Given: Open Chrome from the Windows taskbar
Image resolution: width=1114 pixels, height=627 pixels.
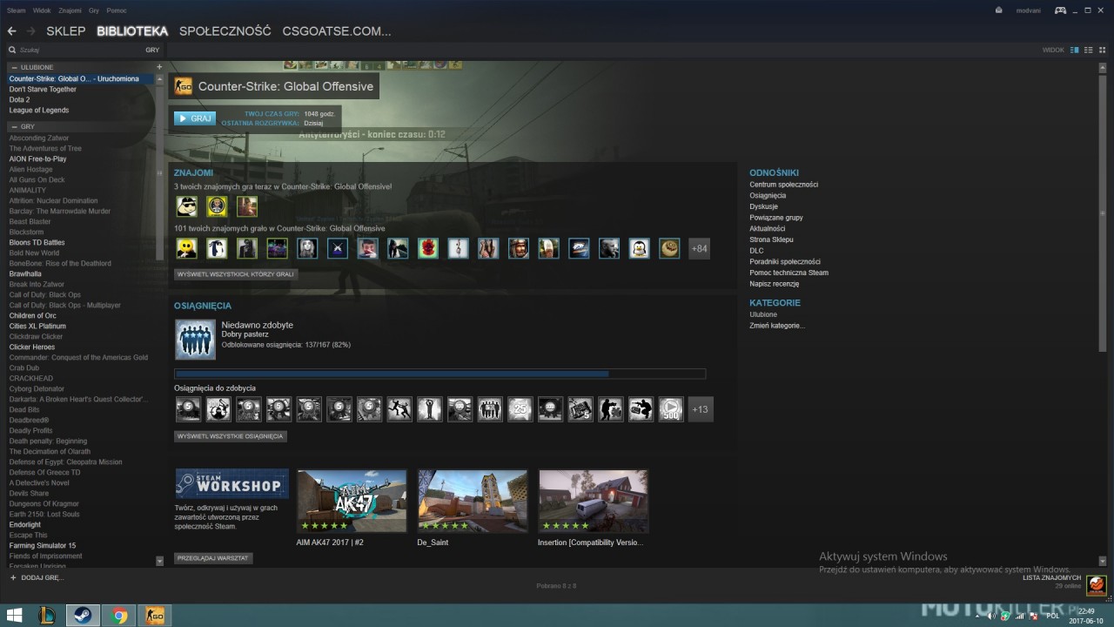Looking at the screenshot, I should (x=119, y=616).
